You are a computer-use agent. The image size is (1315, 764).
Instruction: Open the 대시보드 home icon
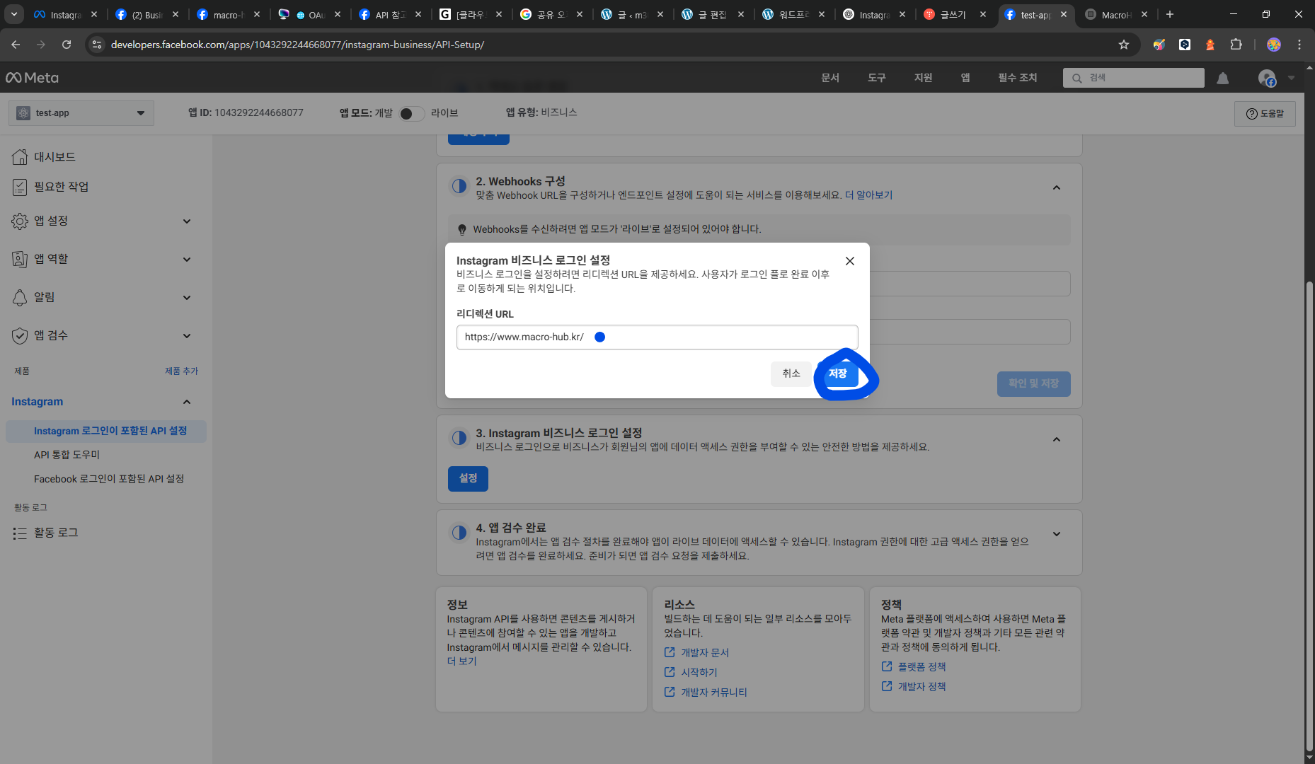20,157
